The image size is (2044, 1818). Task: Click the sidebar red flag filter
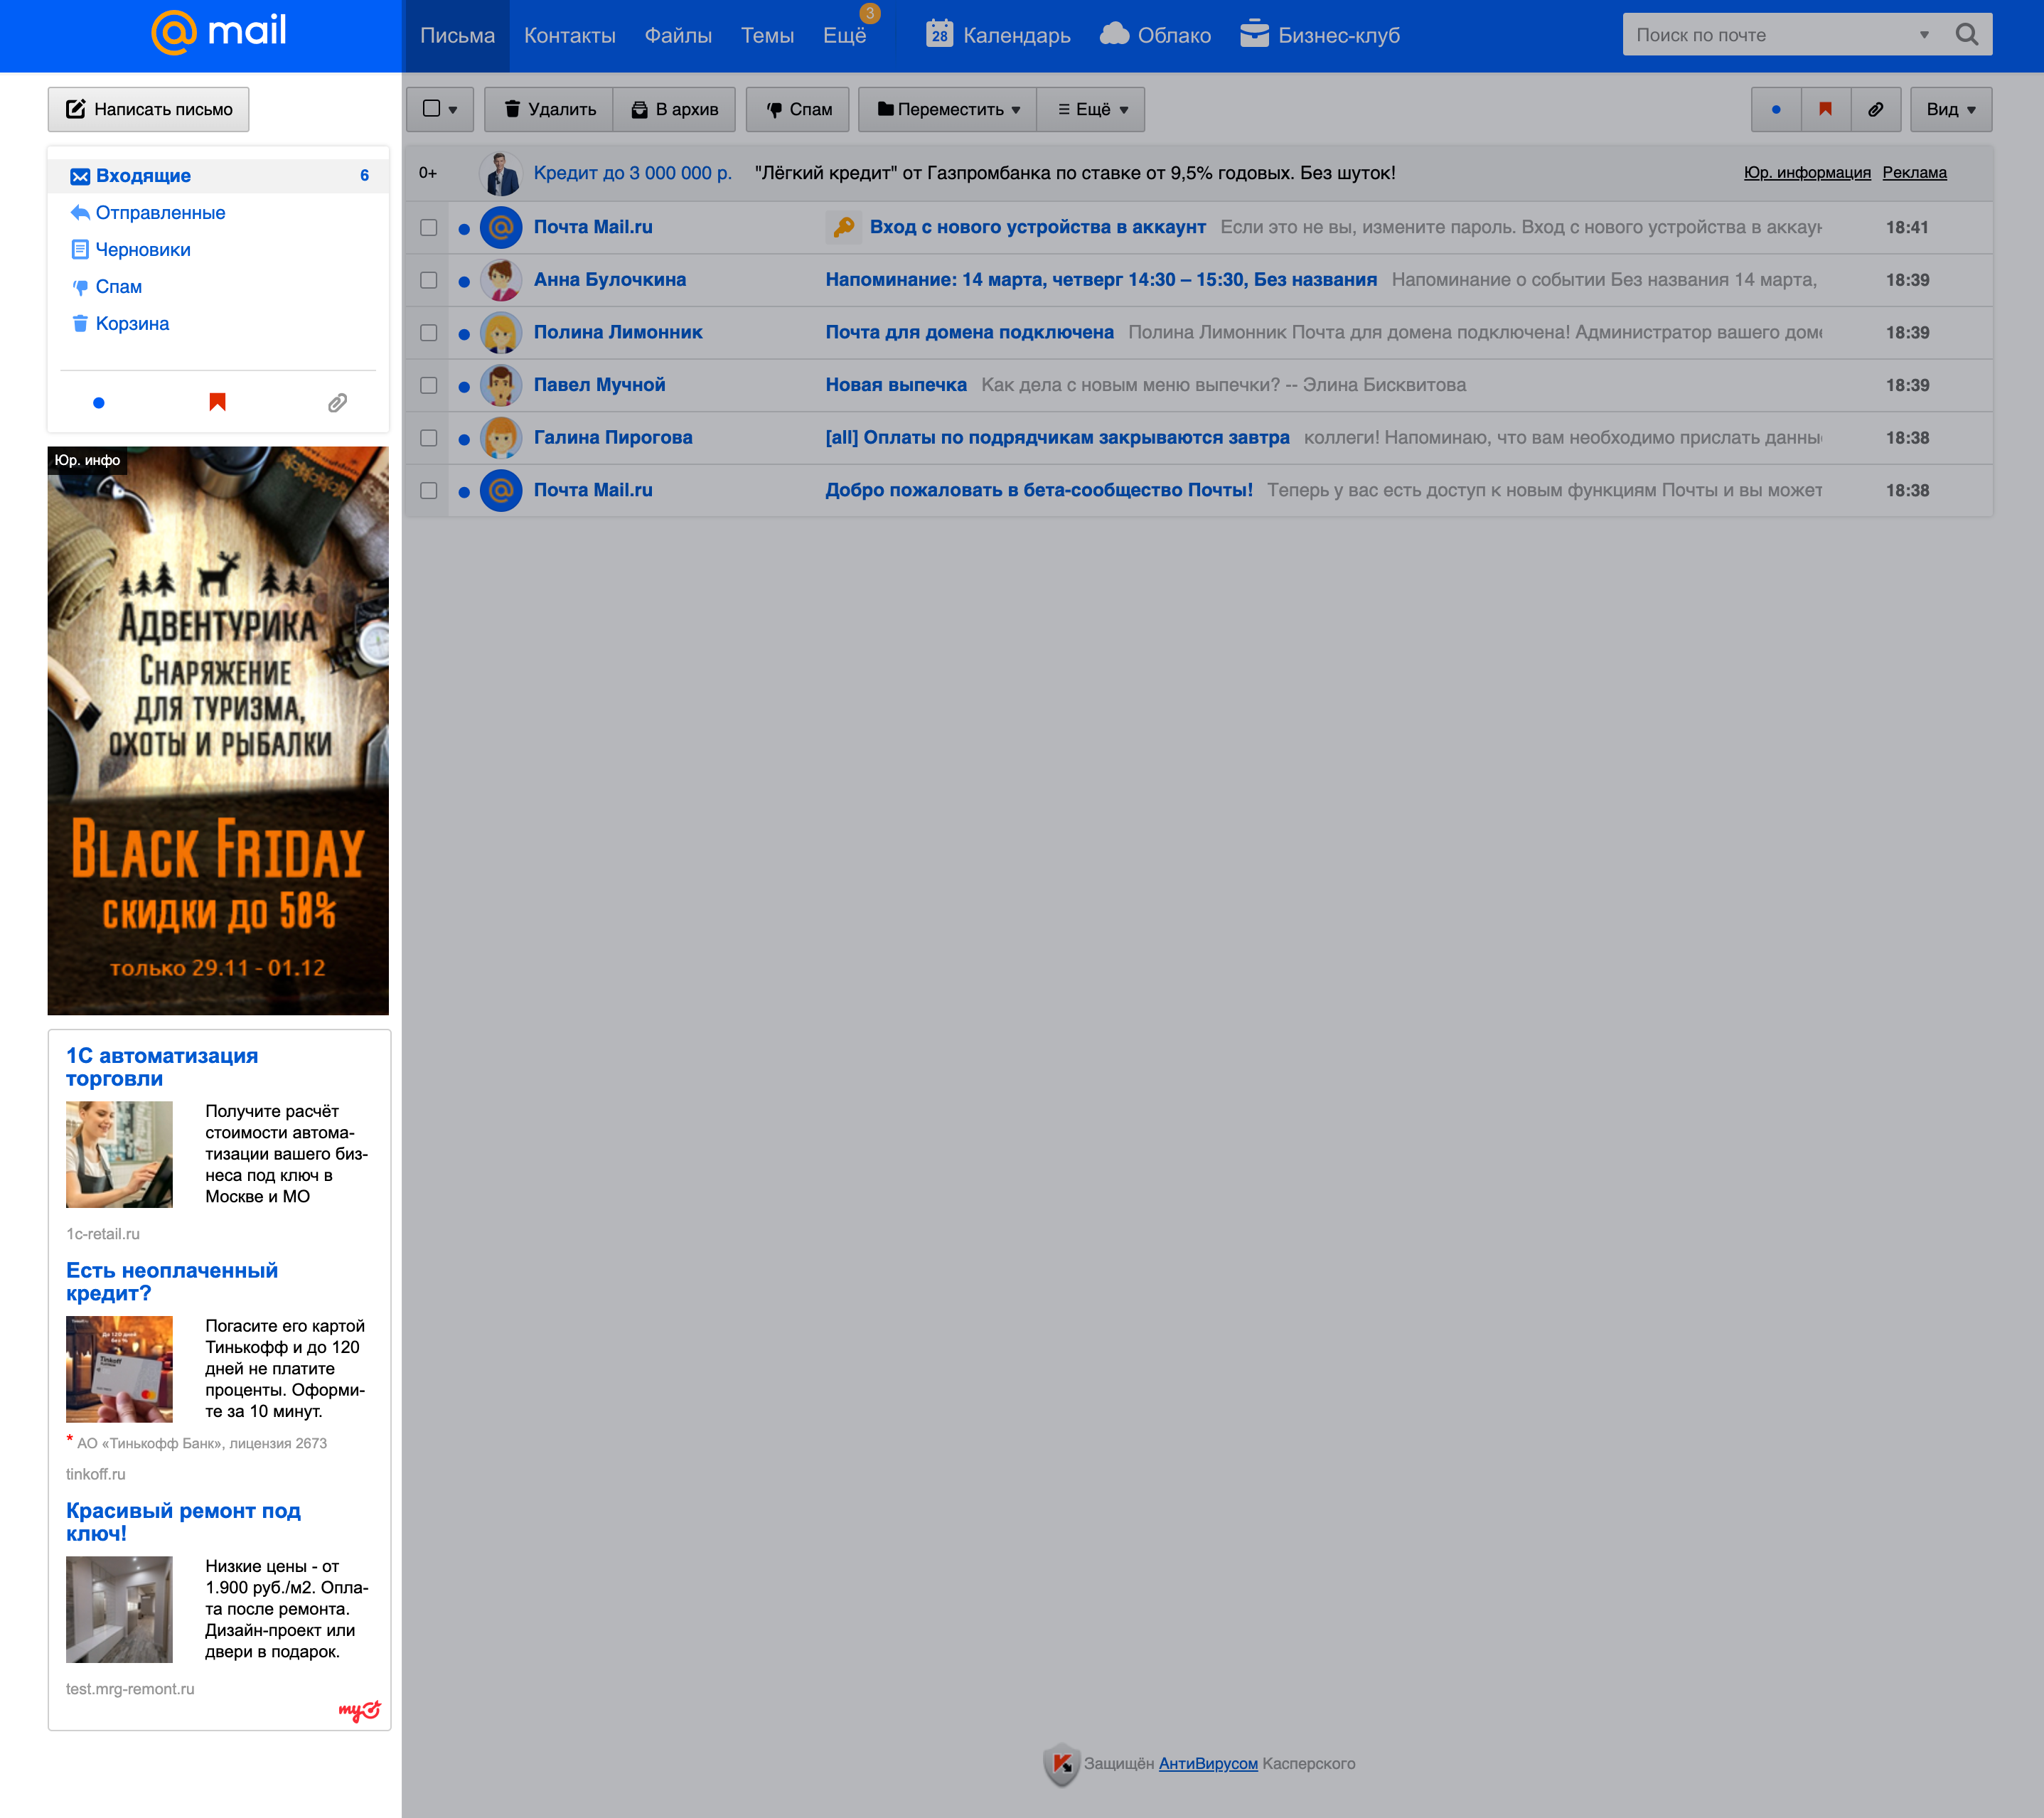(x=217, y=402)
